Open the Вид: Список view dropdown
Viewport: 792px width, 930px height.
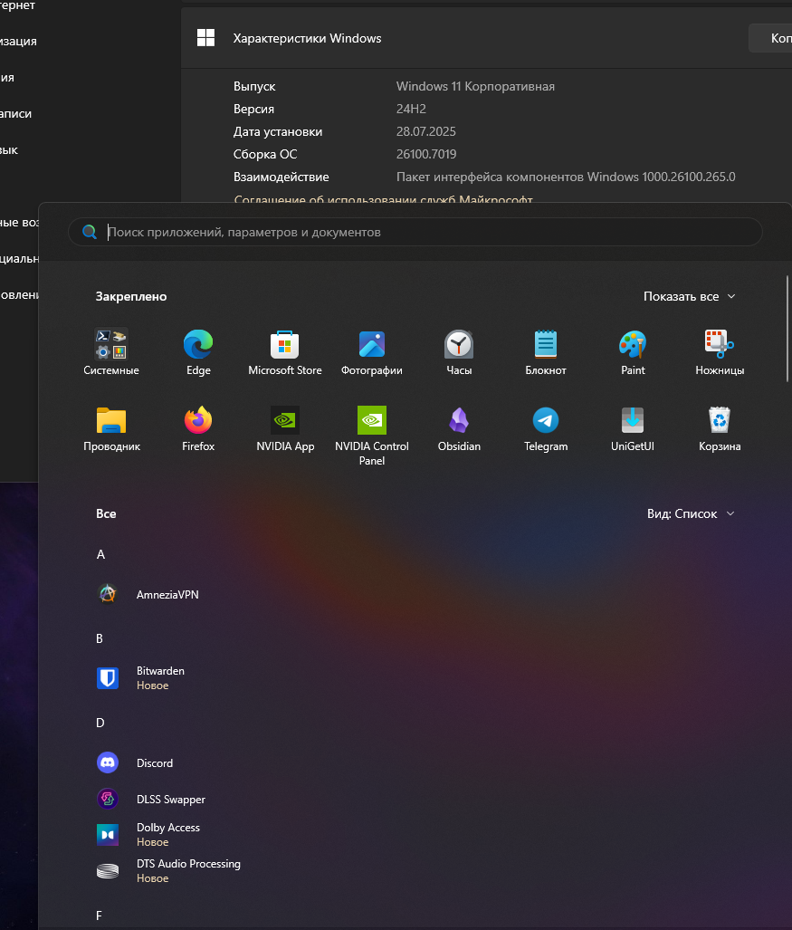tap(691, 513)
